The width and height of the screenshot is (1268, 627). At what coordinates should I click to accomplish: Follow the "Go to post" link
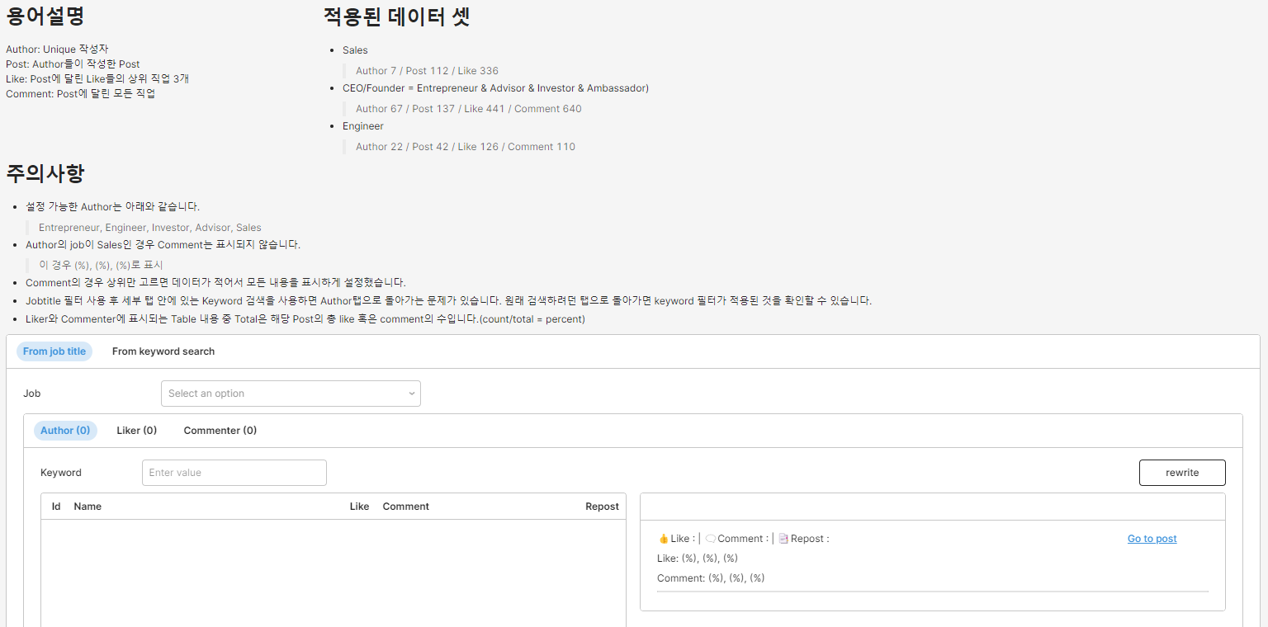(1152, 539)
